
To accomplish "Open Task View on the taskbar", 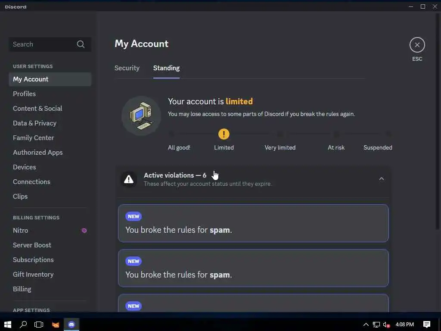I will pyautogui.click(x=39, y=325).
